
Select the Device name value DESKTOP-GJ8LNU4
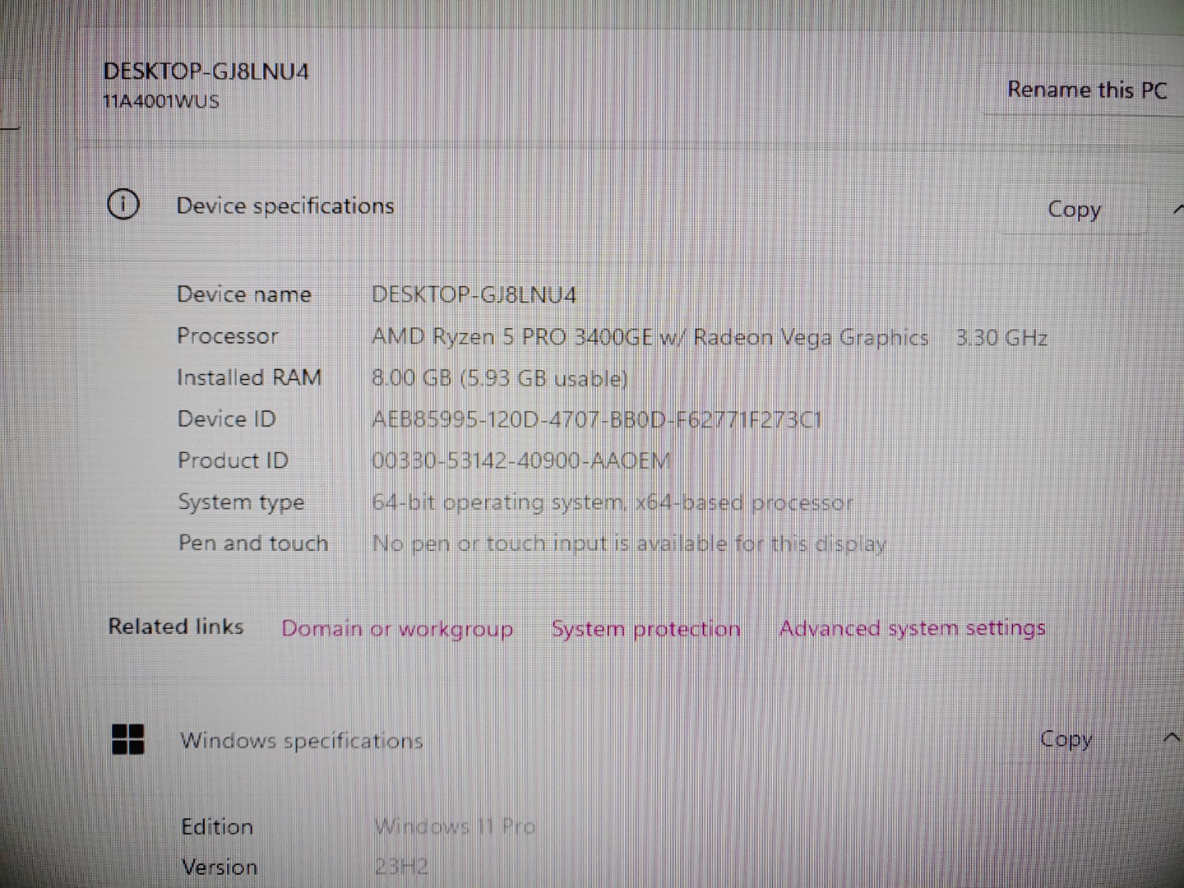coord(474,294)
